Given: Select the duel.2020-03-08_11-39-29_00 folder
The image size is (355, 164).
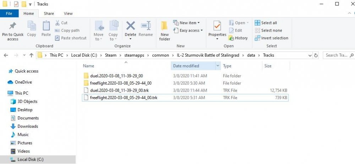Looking at the screenshot, I should coord(116,76).
